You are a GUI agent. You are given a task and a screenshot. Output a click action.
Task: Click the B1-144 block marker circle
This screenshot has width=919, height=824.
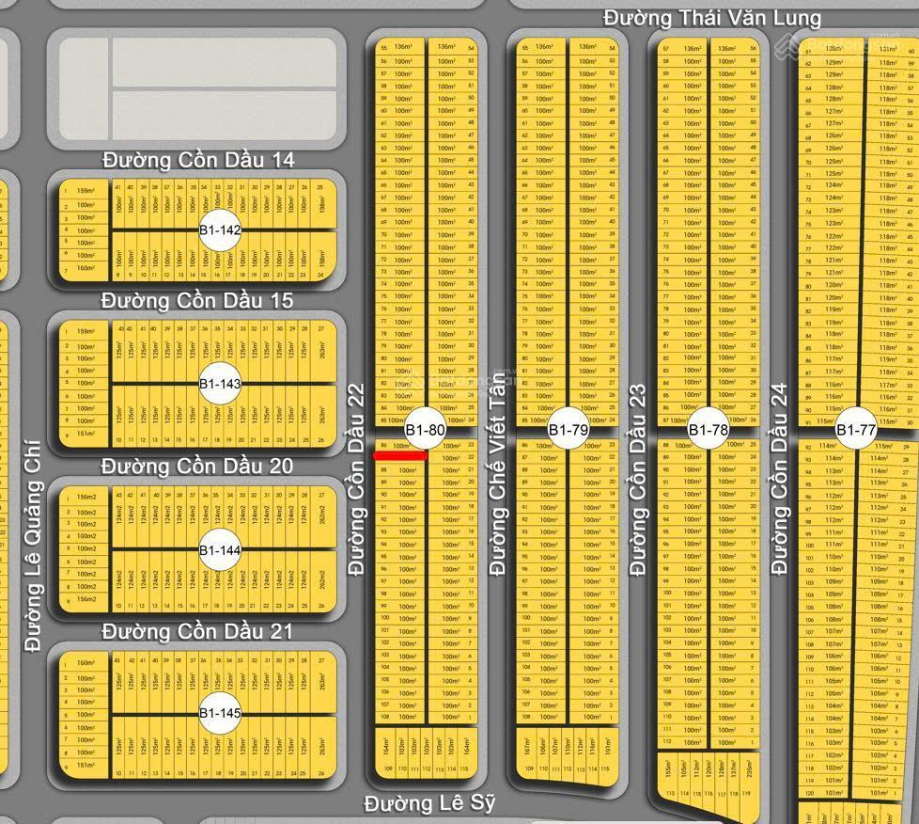pyautogui.click(x=220, y=549)
